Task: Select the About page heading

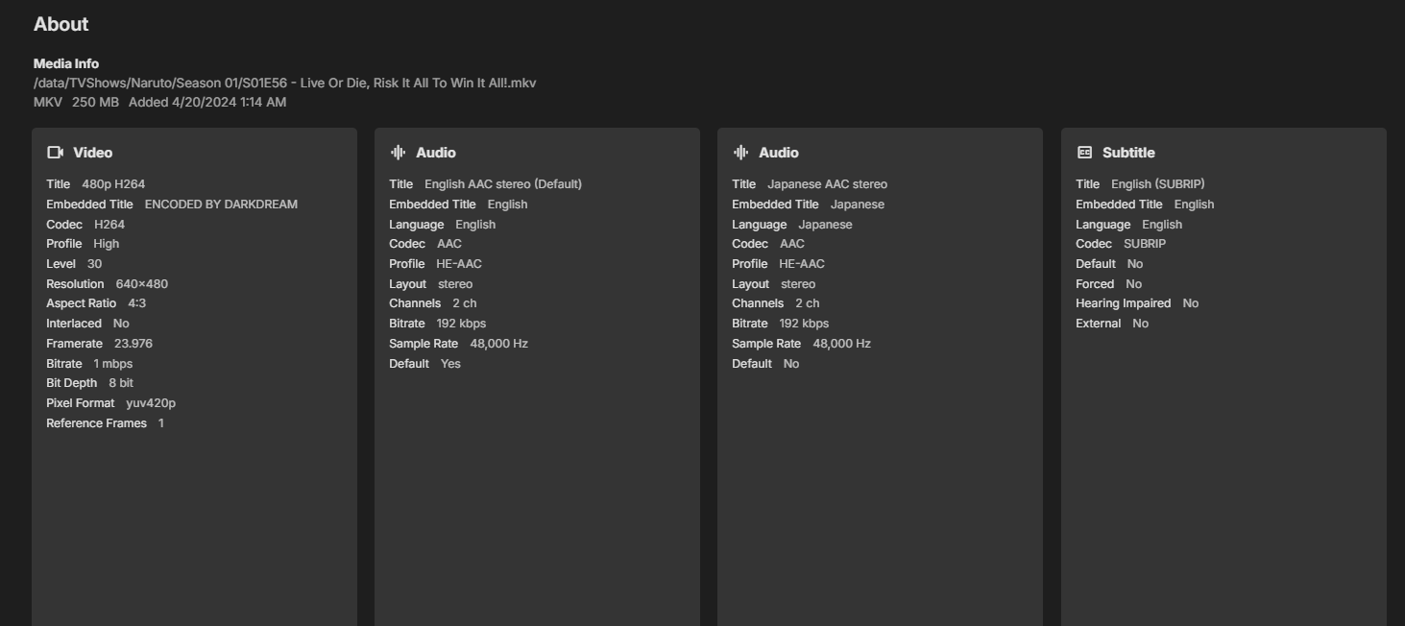Action: point(61,24)
